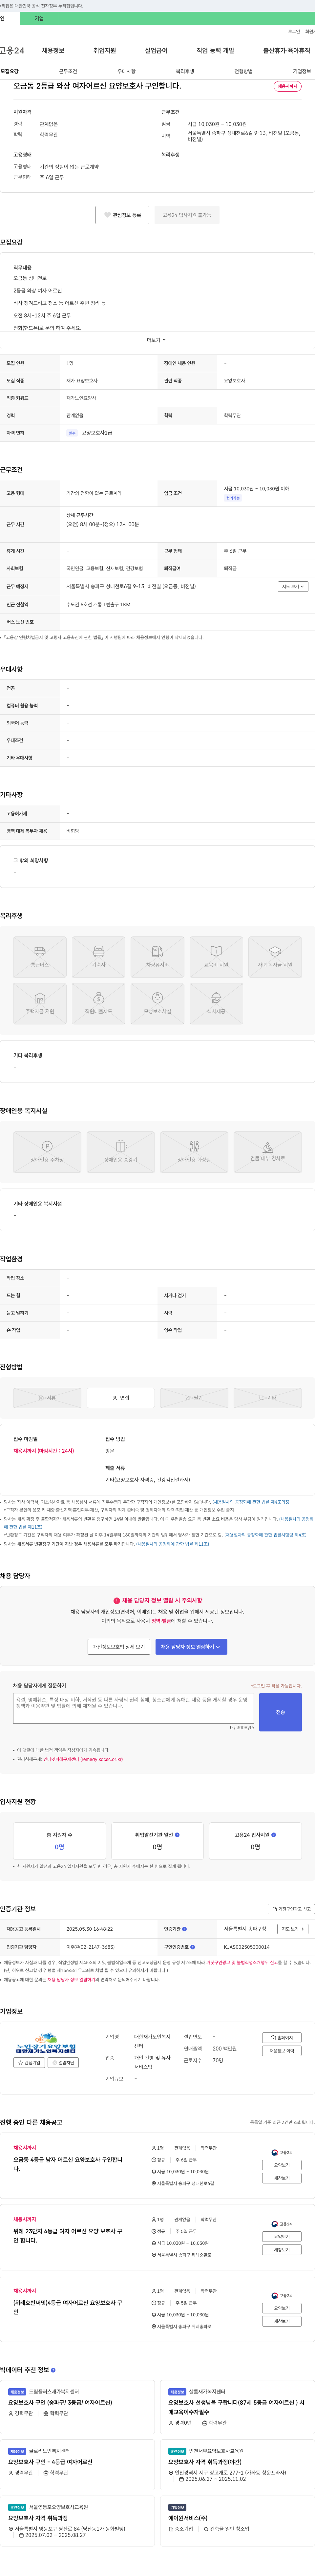Open the 취업지원 main menu

105,50
